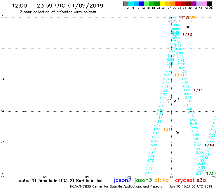Click the Jan 10 13:27:53 UTC timestamp

191,186
